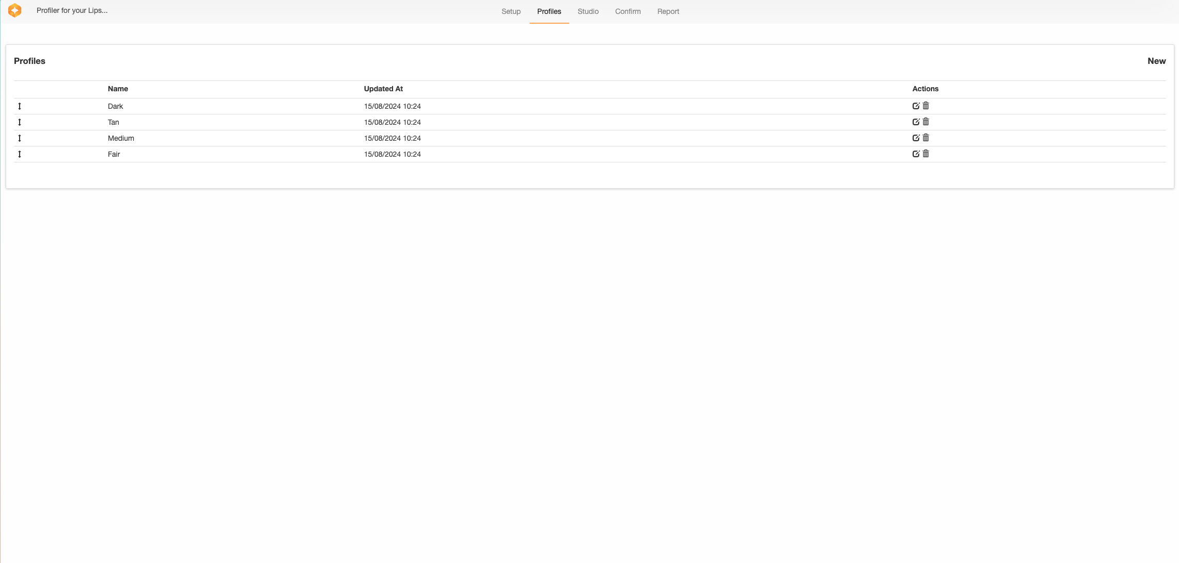Viewport: 1179px width, 563px height.
Task: Delete the Dark profile
Action: coord(926,106)
